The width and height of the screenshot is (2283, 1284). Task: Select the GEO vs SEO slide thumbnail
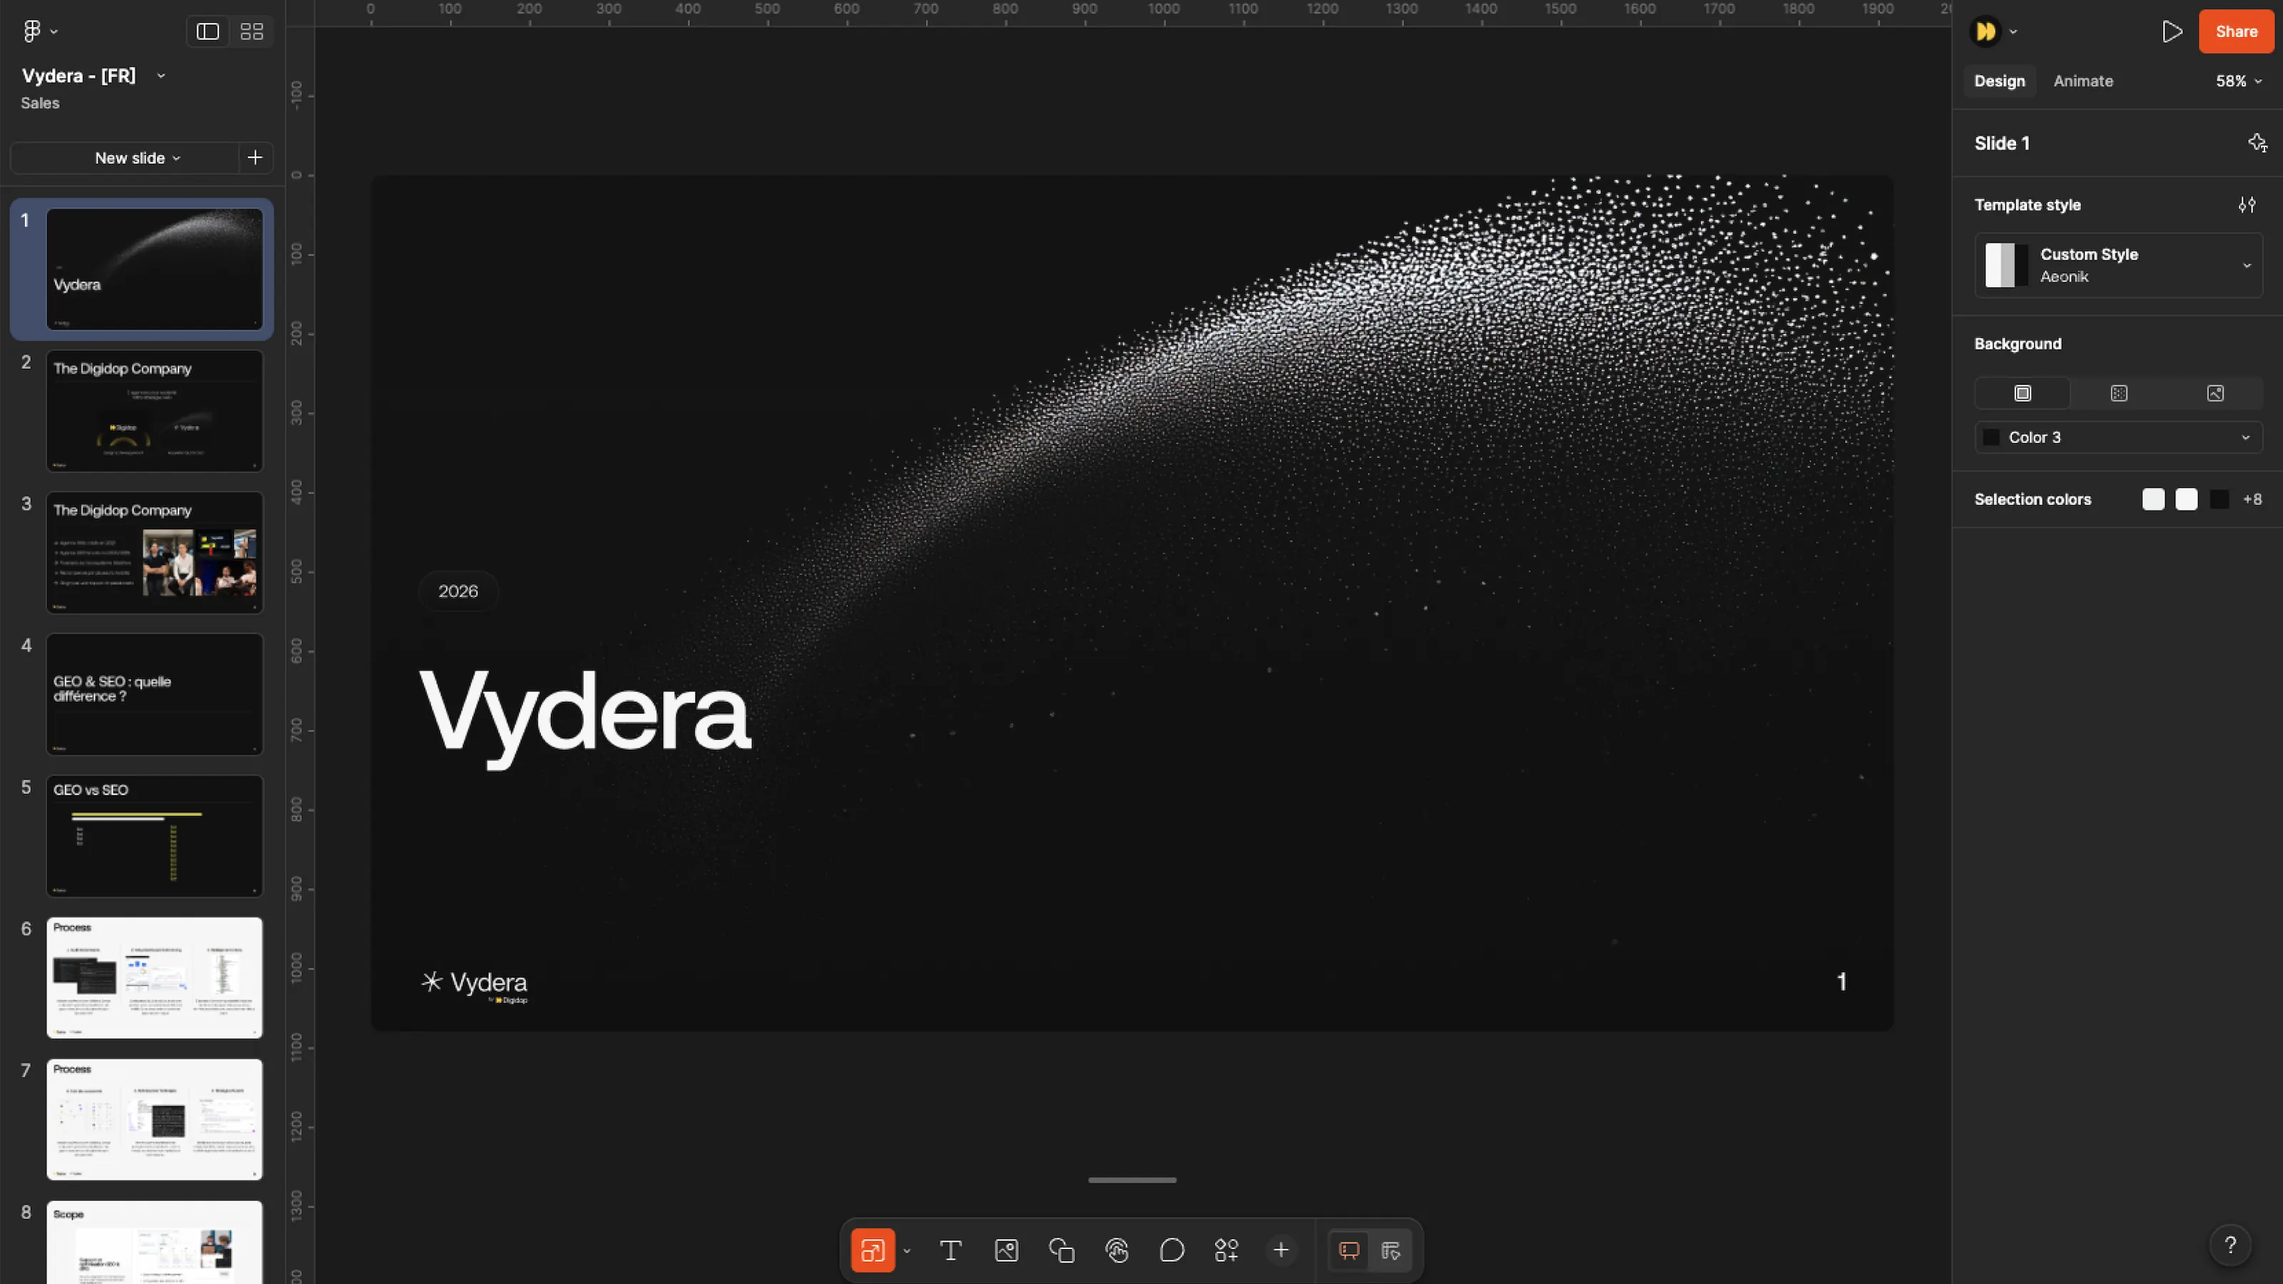coord(154,835)
